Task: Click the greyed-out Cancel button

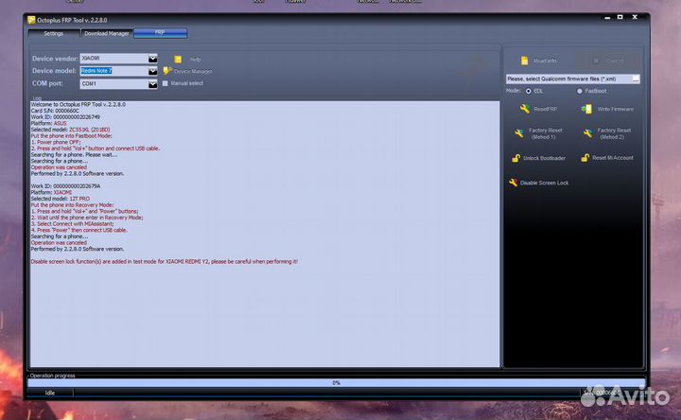Action: (608, 61)
